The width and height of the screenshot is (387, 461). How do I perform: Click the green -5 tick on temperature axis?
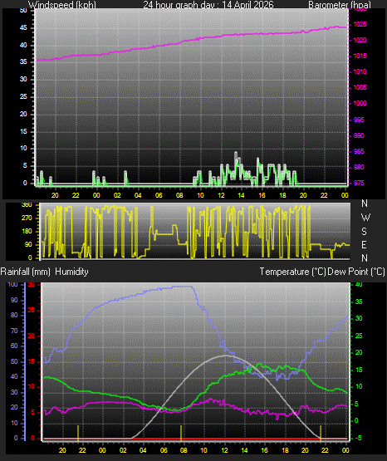[x=358, y=439]
